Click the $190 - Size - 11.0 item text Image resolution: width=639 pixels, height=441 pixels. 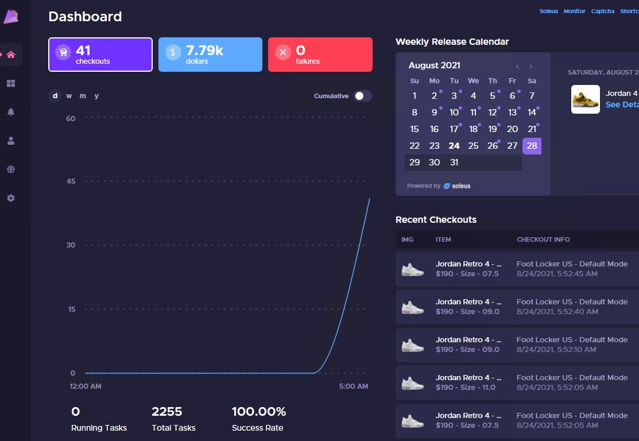(x=466, y=387)
